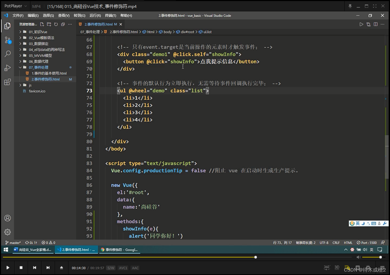Show hidden system tray icons
Screen dimensions: 390x275
point(346,250)
